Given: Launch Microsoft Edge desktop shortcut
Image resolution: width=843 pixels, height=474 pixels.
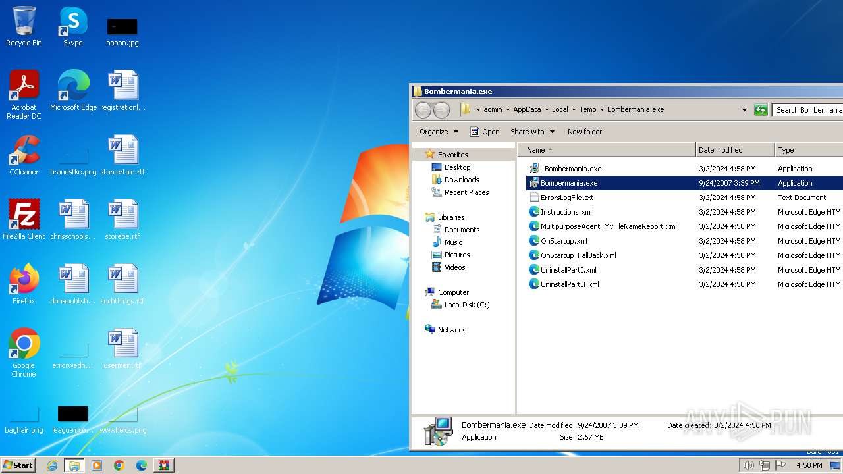Looking at the screenshot, I should tap(73, 90).
